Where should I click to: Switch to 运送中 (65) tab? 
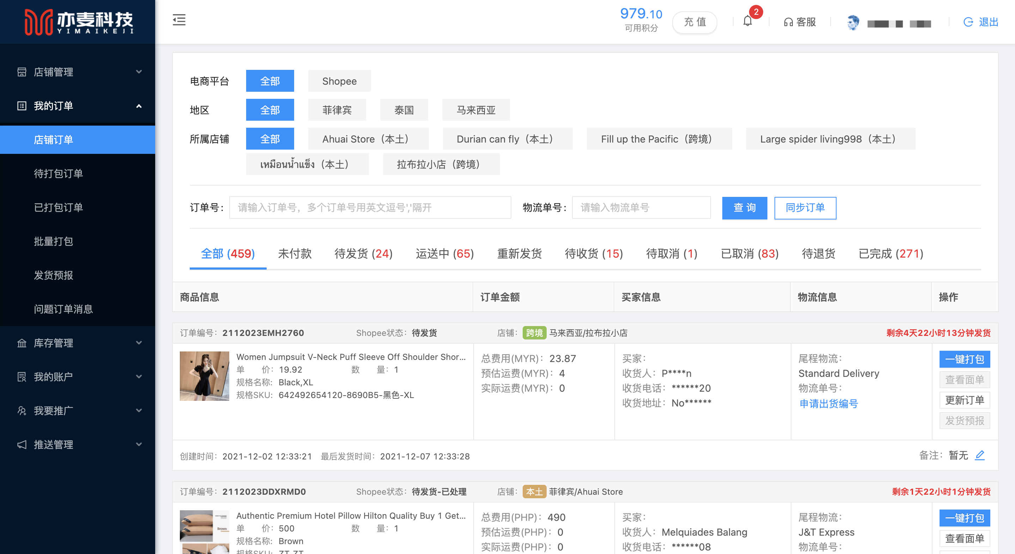pos(445,254)
